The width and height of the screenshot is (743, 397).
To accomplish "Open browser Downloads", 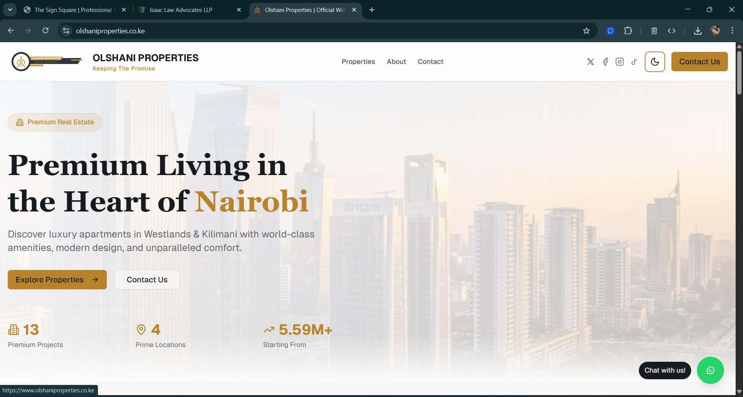I will (698, 31).
